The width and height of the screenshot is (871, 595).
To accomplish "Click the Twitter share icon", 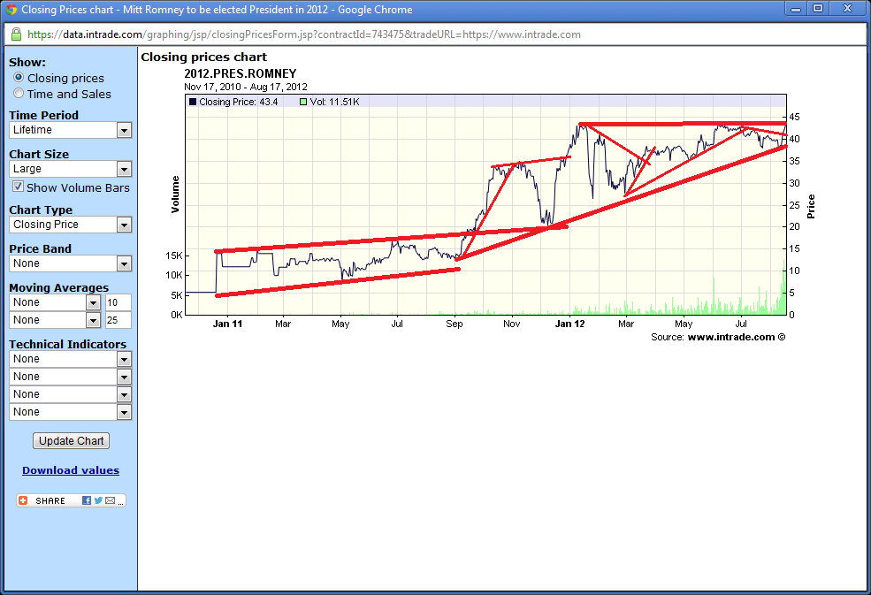I will point(98,500).
